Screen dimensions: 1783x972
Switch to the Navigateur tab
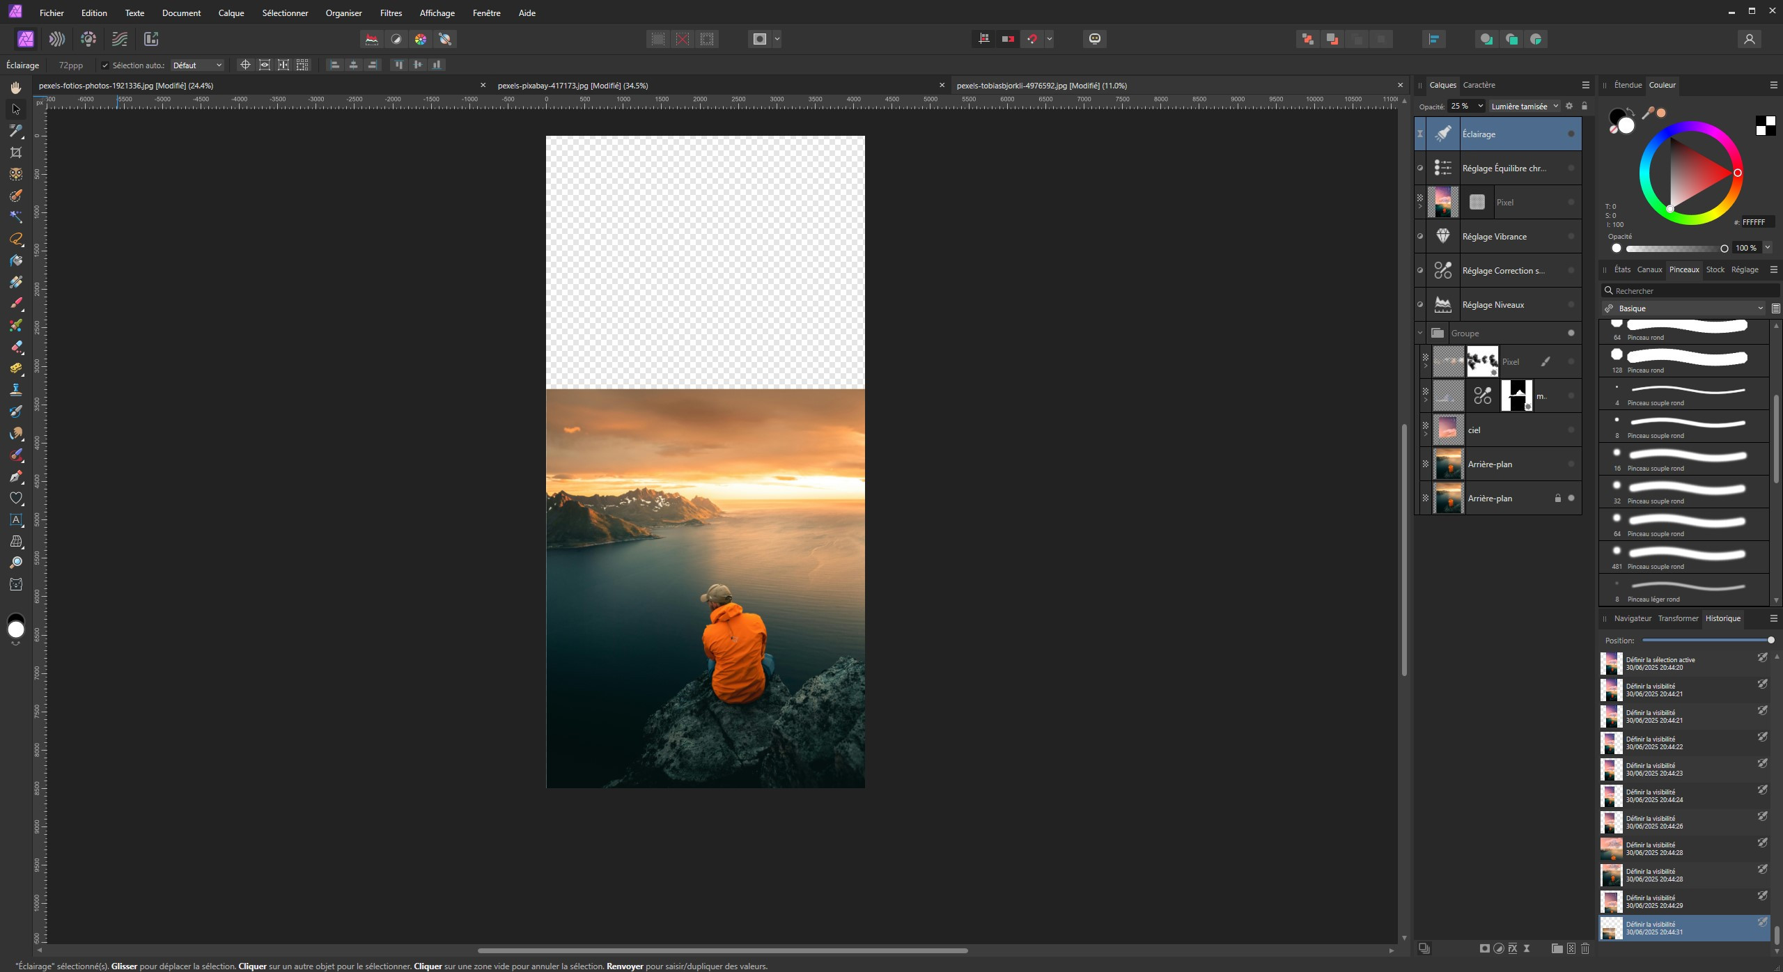(1632, 618)
